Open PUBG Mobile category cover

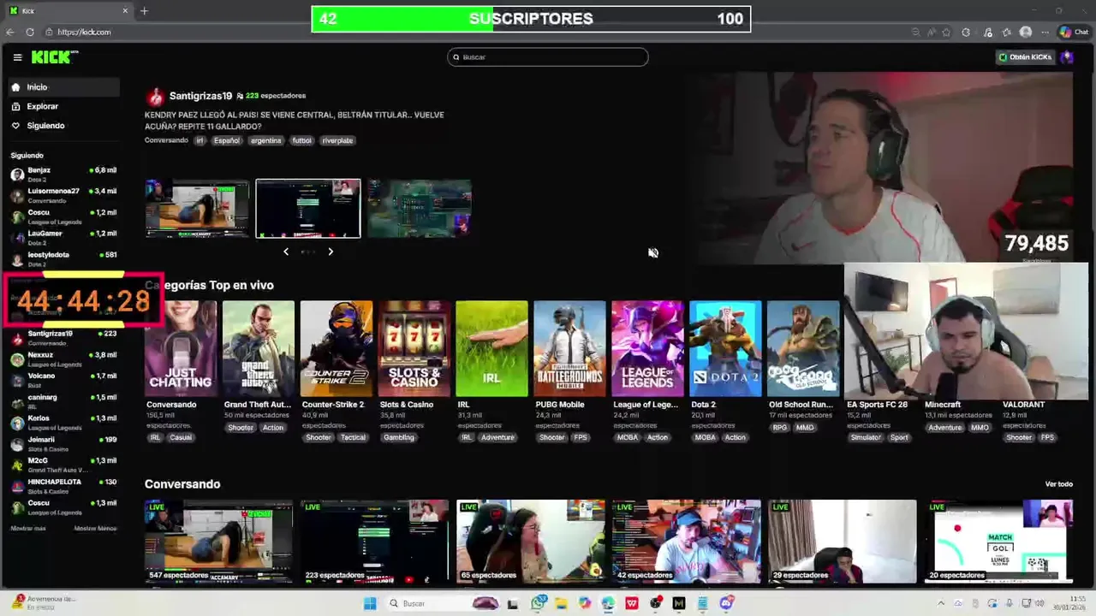pyautogui.click(x=569, y=348)
